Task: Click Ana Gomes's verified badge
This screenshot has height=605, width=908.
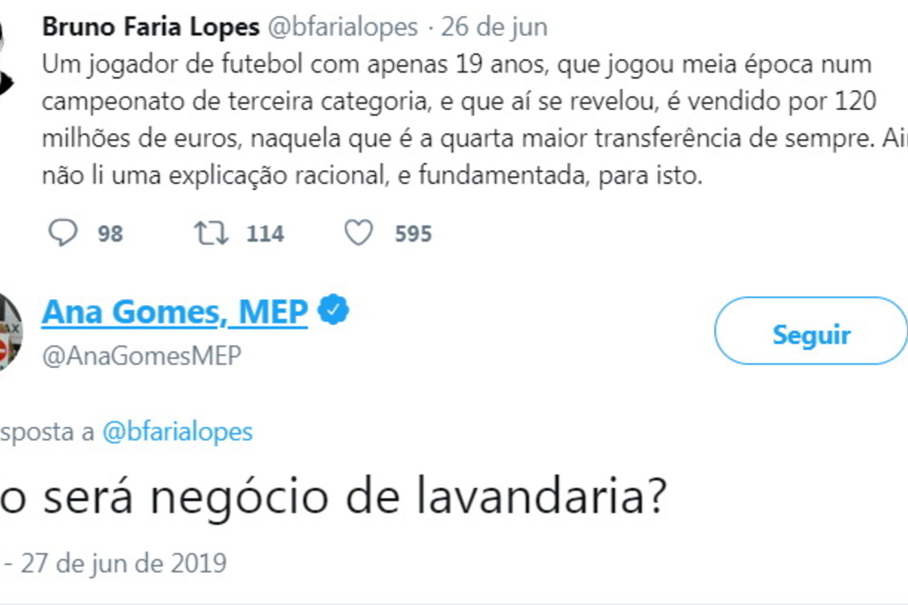Action: 334,310
